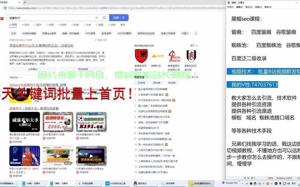The height and width of the screenshot is (187, 300).
Task: Clear the Baidu search box with the X icon
Action: click(97, 18)
